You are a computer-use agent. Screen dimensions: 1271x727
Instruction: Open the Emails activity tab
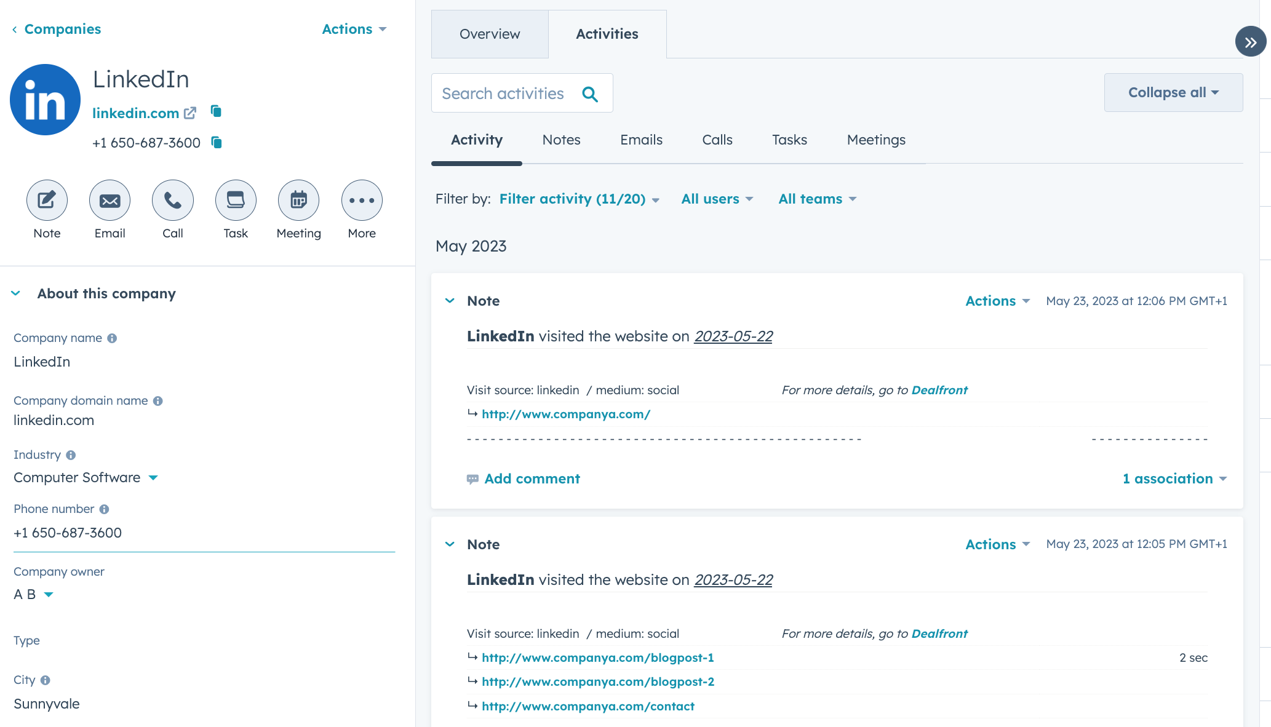[641, 140]
